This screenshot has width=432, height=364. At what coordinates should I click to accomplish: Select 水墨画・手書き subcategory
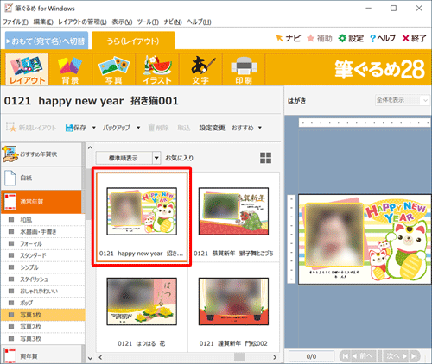click(x=43, y=232)
